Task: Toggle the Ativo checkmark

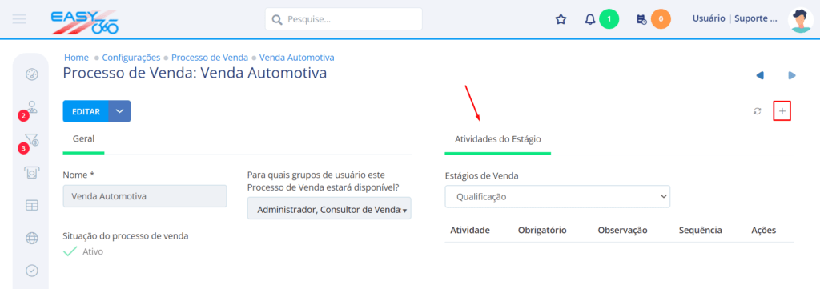Action: click(70, 251)
